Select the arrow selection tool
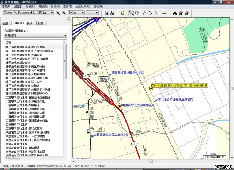 click(156, 13)
